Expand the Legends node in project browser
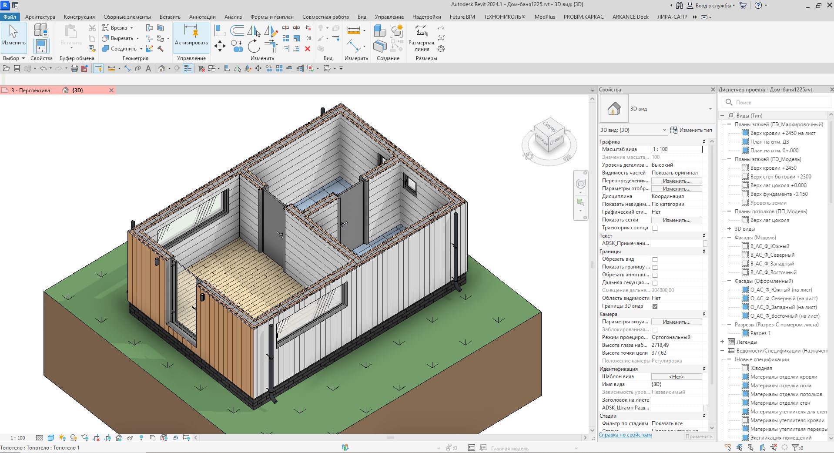 pyautogui.click(x=722, y=342)
